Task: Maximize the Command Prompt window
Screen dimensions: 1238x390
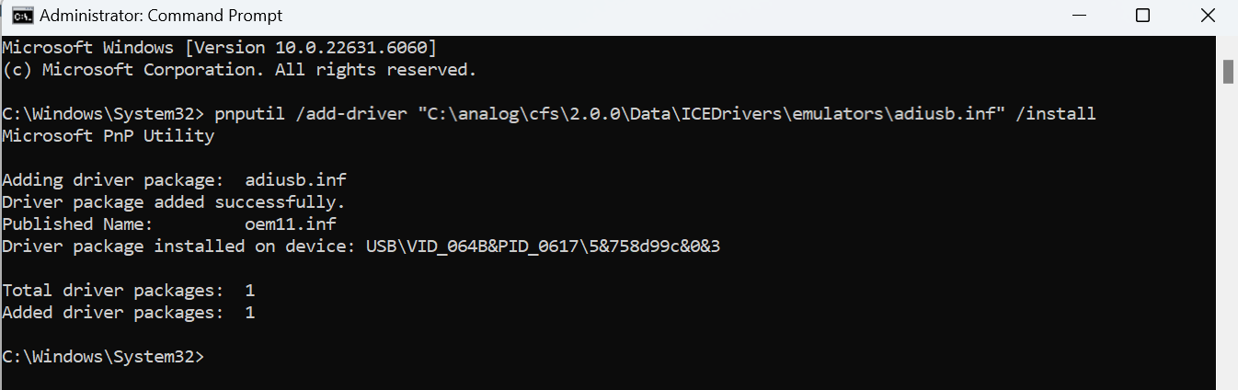Action: click(x=1142, y=16)
